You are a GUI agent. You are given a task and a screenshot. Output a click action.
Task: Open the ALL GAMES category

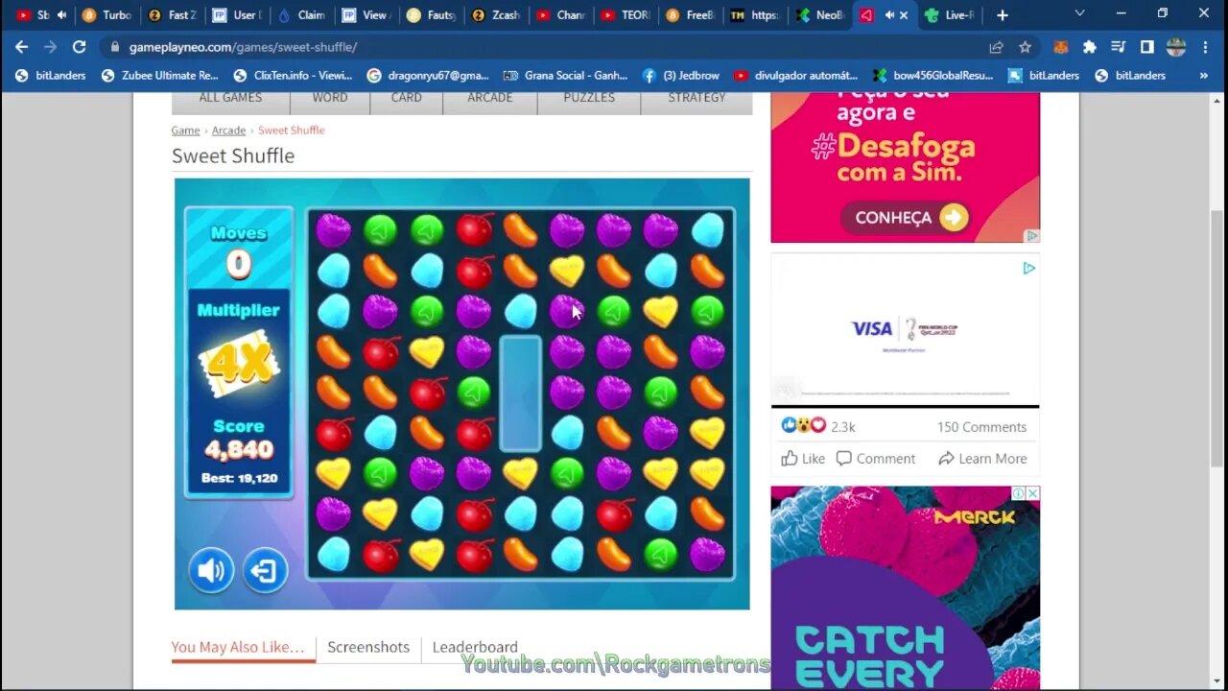(230, 99)
